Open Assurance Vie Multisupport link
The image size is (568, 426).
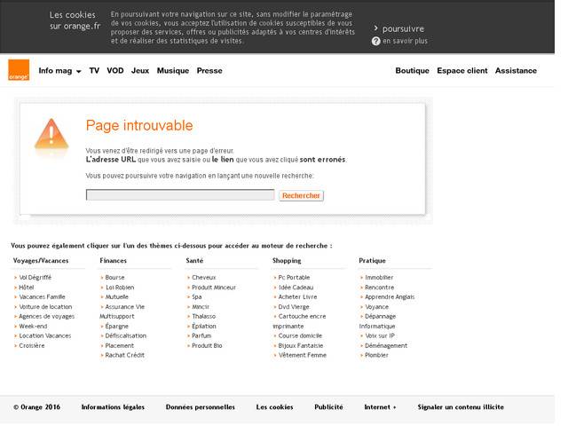click(122, 312)
